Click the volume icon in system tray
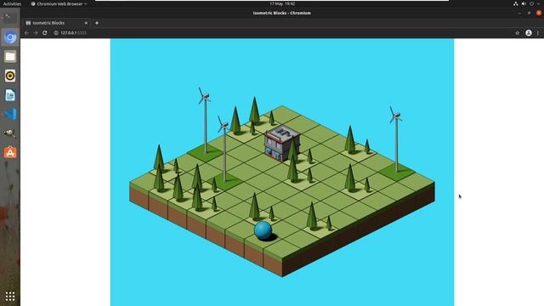The width and height of the screenshot is (544, 306). [524, 3]
